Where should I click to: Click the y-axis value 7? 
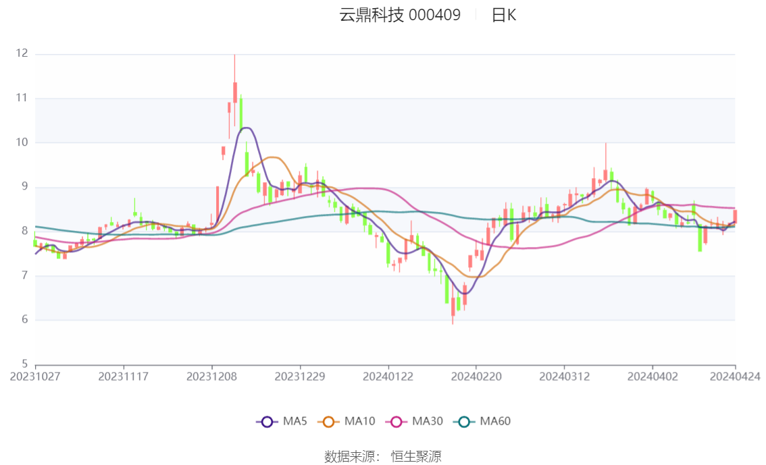coord(24,275)
